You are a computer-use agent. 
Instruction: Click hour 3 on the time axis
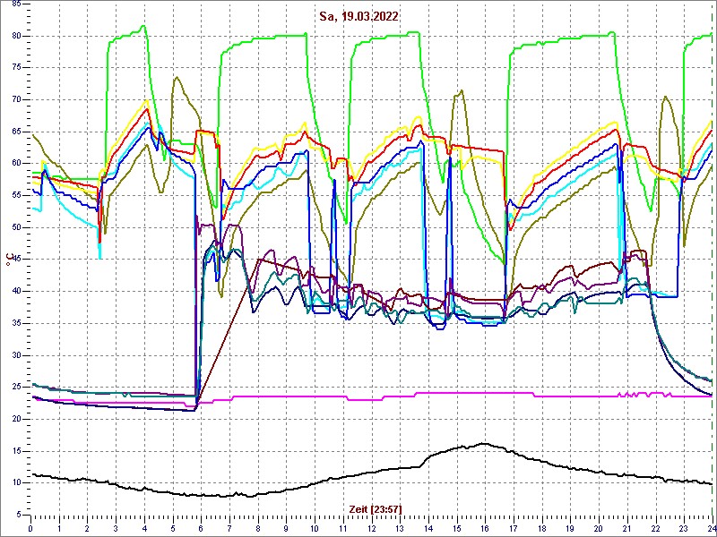coord(116,527)
